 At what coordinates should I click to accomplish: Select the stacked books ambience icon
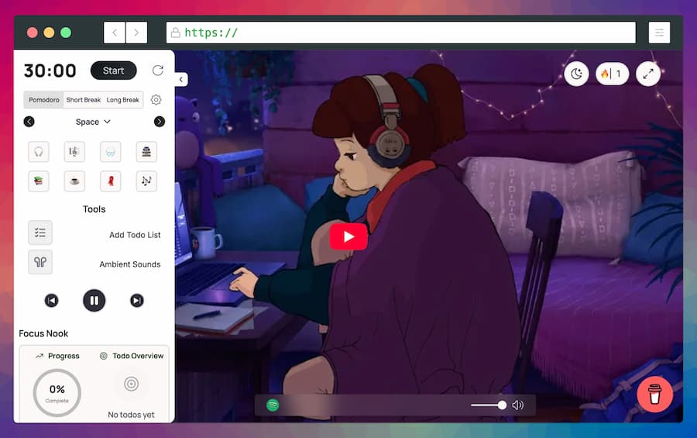click(39, 181)
